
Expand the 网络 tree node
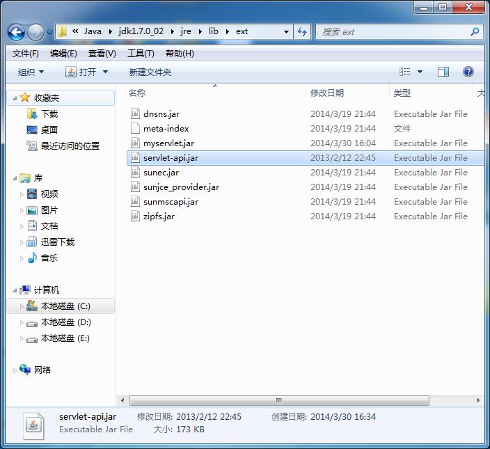click(15, 370)
